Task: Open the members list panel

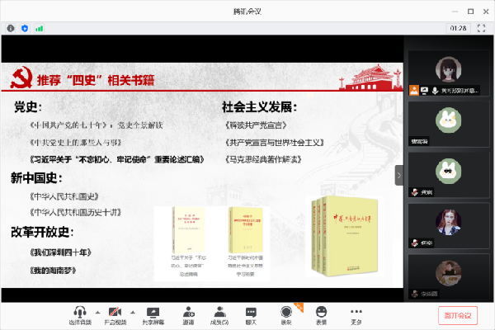Action: (219, 311)
